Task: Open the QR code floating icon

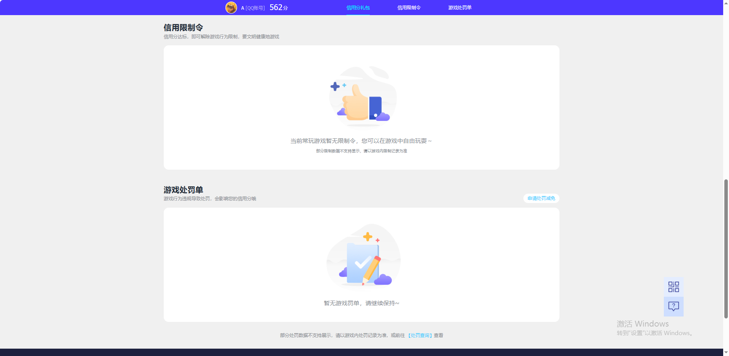Action: pyautogui.click(x=674, y=287)
